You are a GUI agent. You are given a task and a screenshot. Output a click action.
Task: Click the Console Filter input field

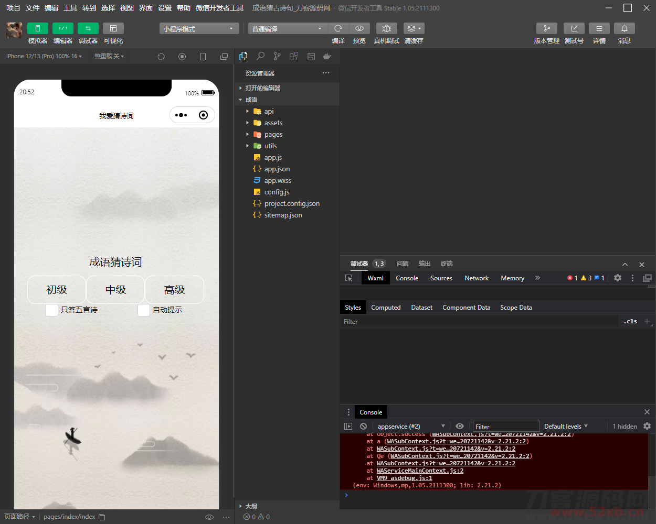pyautogui.click(x=505, y=426)
